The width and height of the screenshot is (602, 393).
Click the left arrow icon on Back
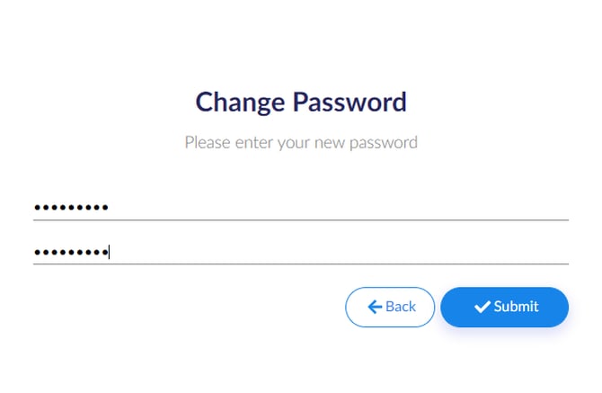[375, 307]
